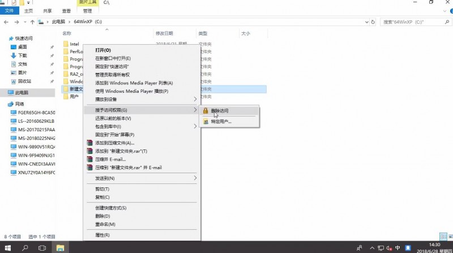Choose 压缩到 "新建文件夹.rar" 并 E-mail
Image resolution: width=453 pixels, height=253 pixels.
click(x=129, y=168)
